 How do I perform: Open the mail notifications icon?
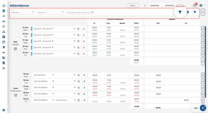click(195, 6)
